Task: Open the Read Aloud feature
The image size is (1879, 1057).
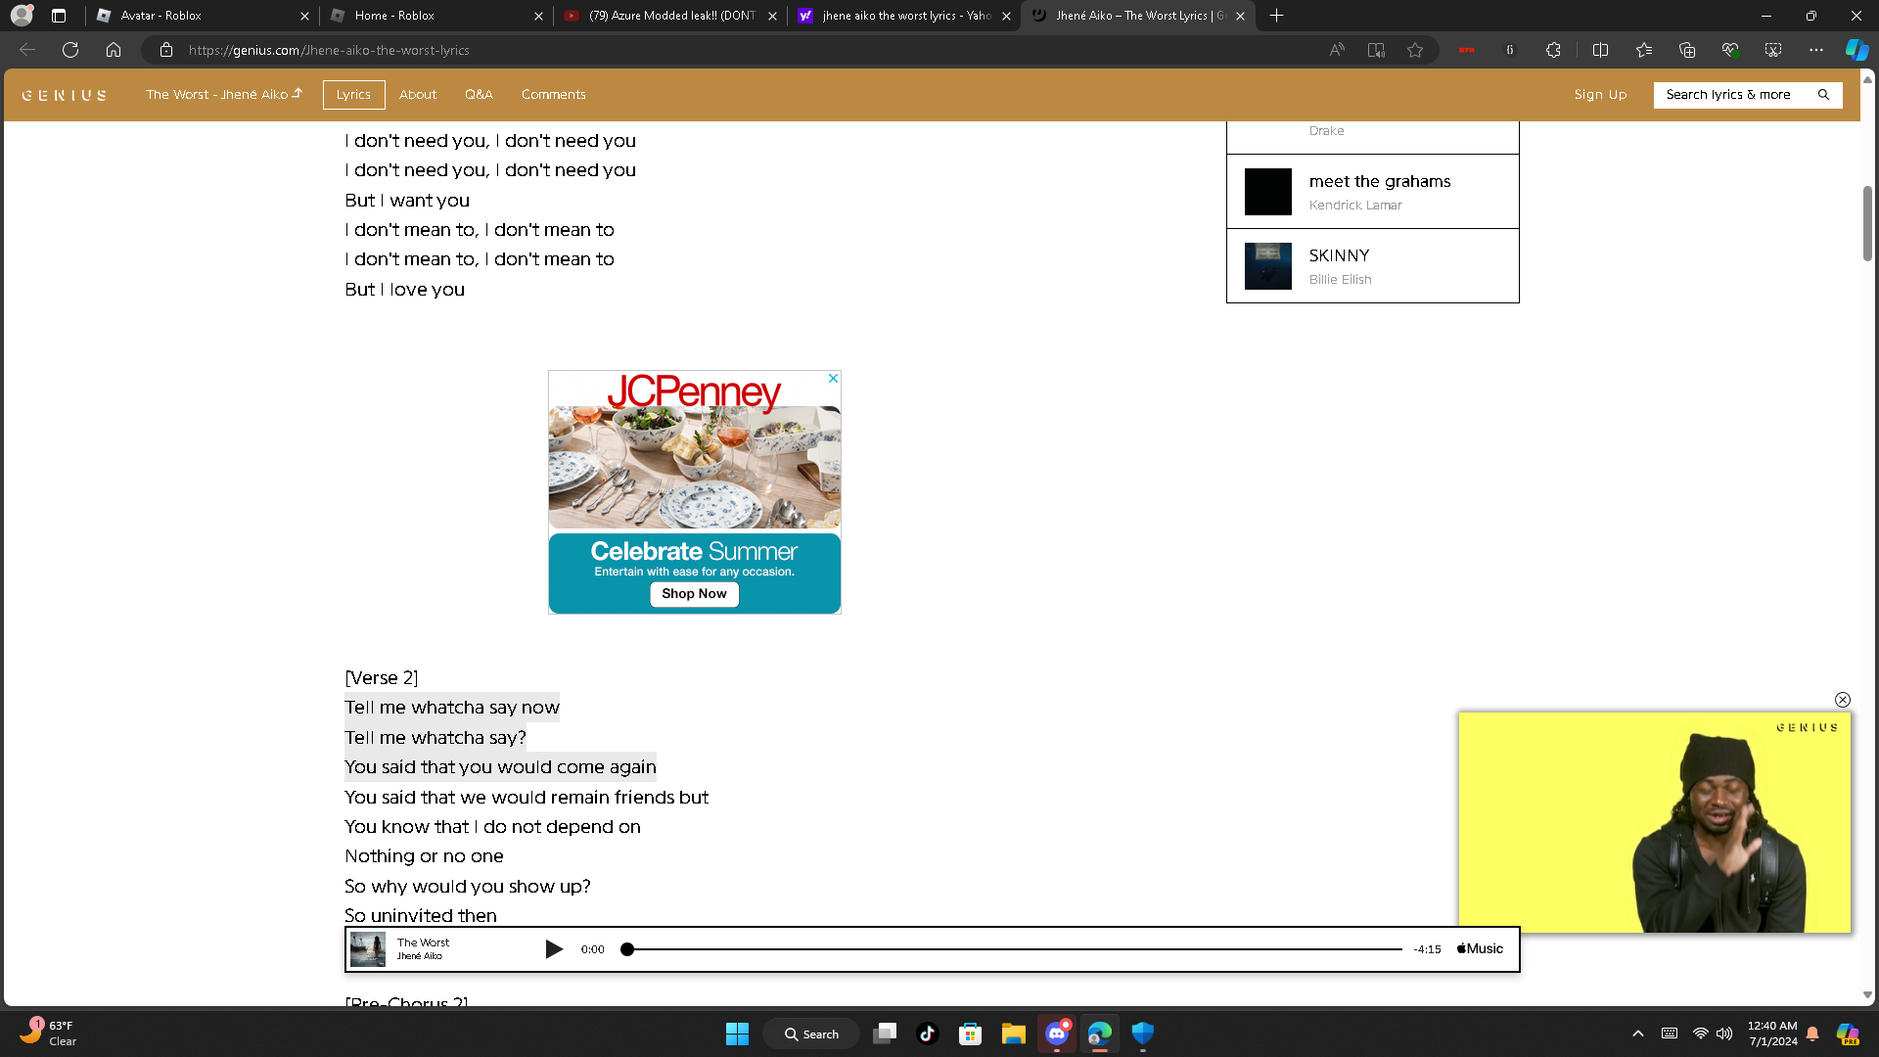Action: (1337, 50)
